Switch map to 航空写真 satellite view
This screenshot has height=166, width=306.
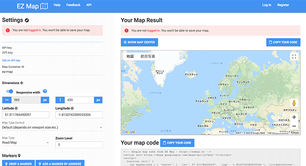pos(148,56)
